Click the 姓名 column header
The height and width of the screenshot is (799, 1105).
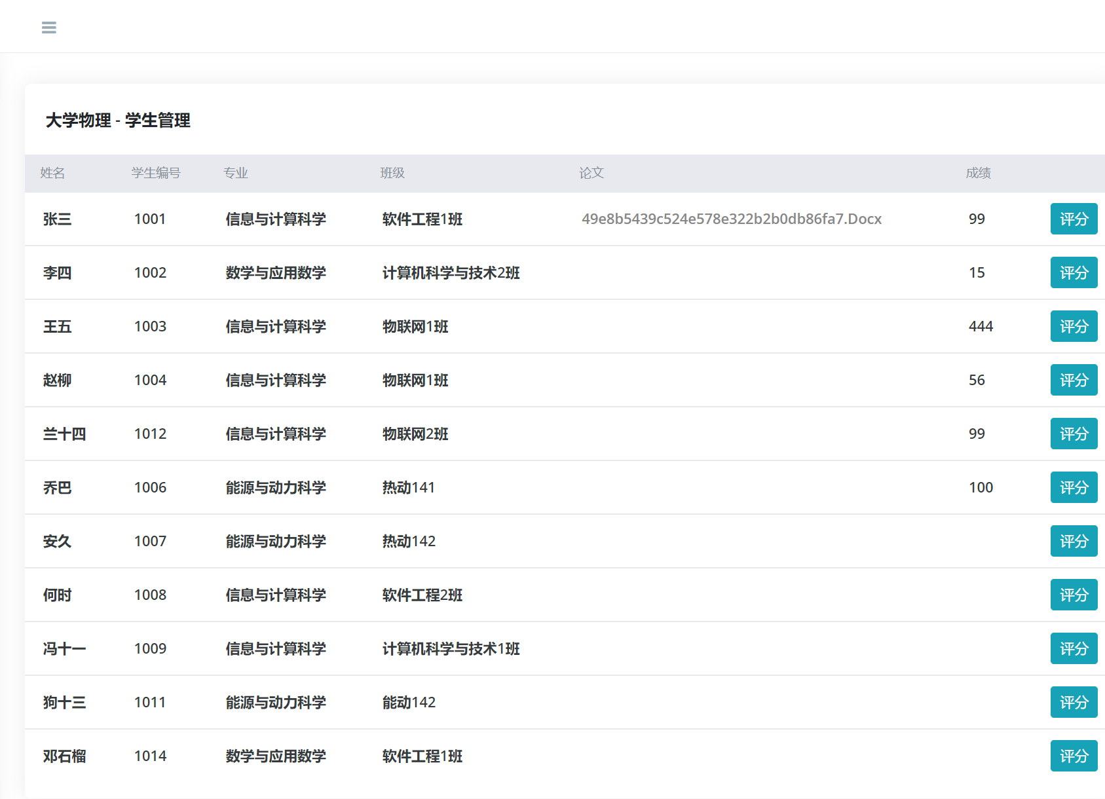tap(52, 174)
